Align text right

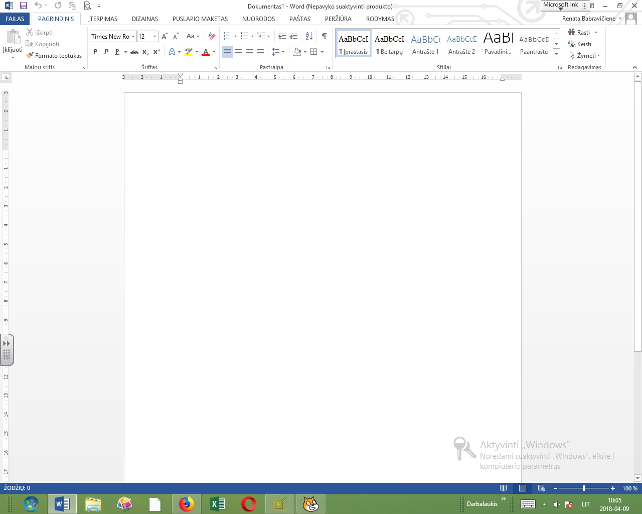point(249,52)
